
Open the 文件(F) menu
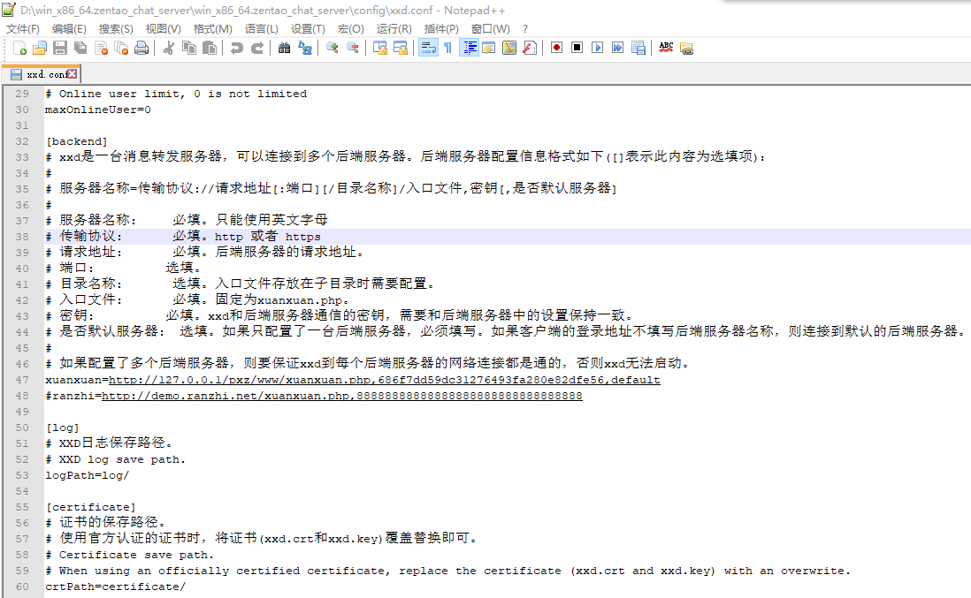(23, 29)
